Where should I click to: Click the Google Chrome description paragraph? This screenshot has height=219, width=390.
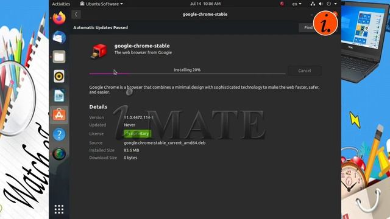pyautogui.click(x=204, y=89)
